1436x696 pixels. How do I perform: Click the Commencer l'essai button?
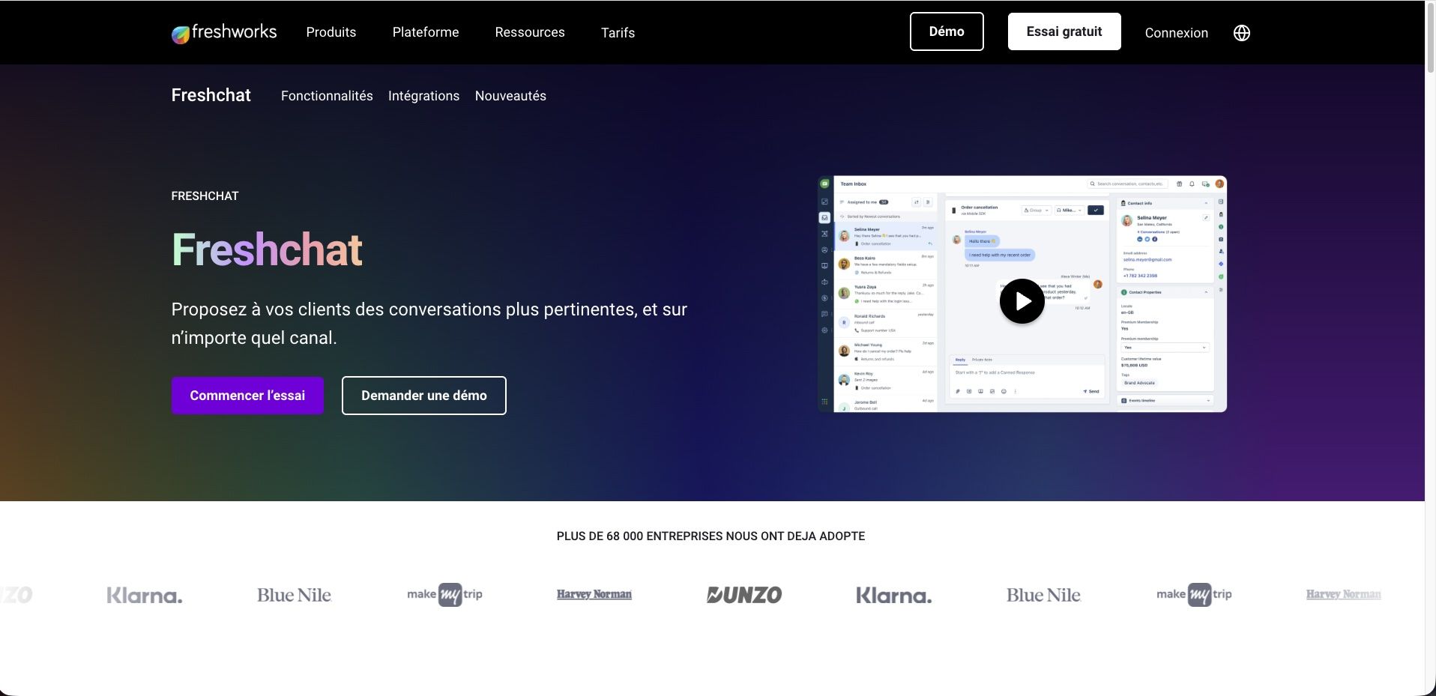tap(247, 395)
